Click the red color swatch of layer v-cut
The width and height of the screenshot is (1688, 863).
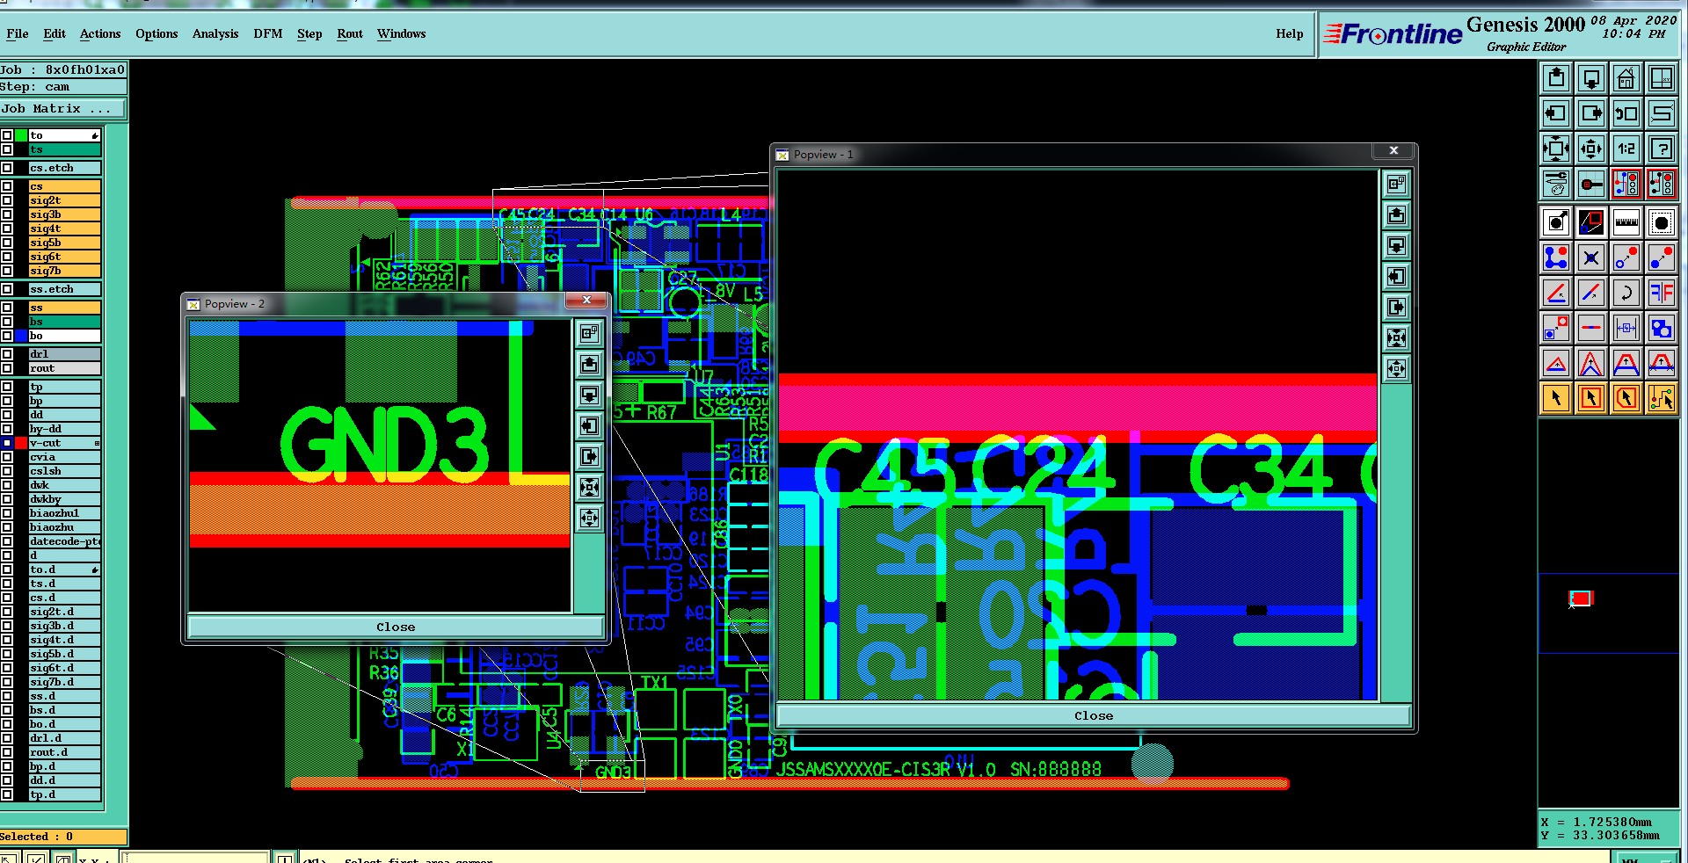coord(21,443)
